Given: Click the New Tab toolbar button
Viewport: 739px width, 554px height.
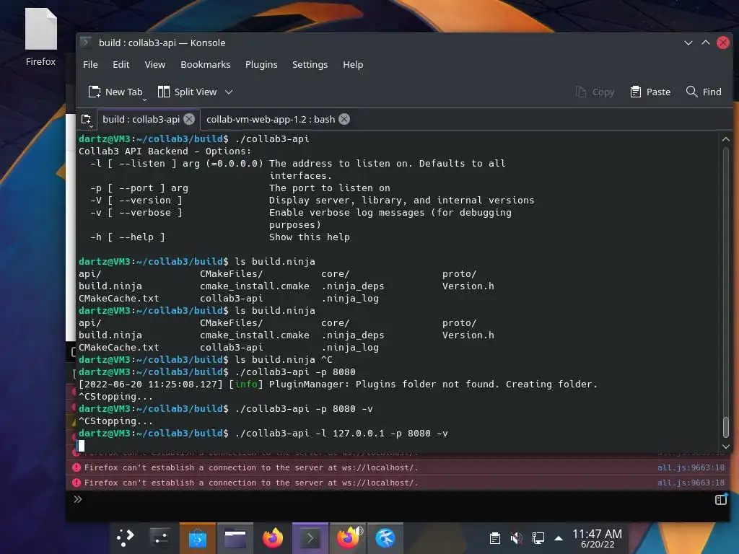Looking at the screenshot, I should [115, 92].
